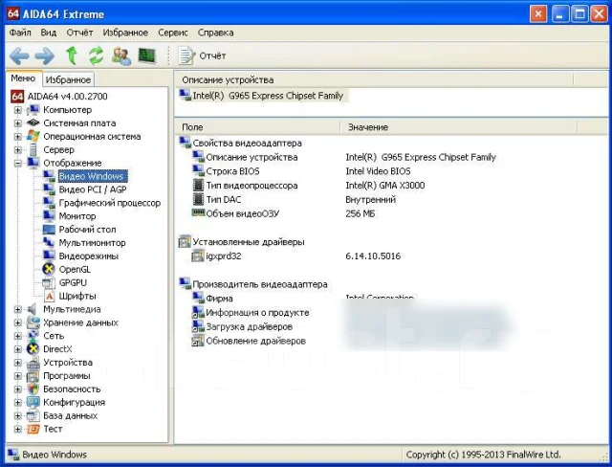The width and height of the screenshot is (612, 467).
Task: Go back with the left arrow toolbar icon
Action: click(19, 56)
